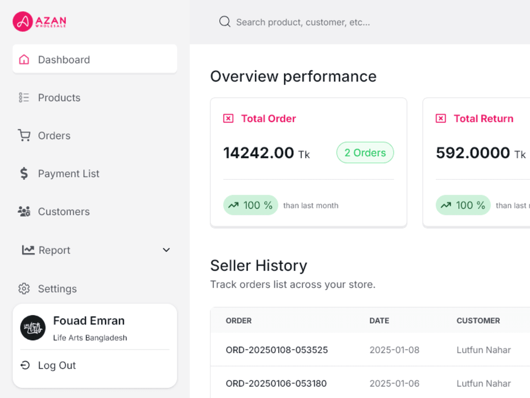
Task: Click the 100 % badge on Total Order
Action: [x=251, y=205]
